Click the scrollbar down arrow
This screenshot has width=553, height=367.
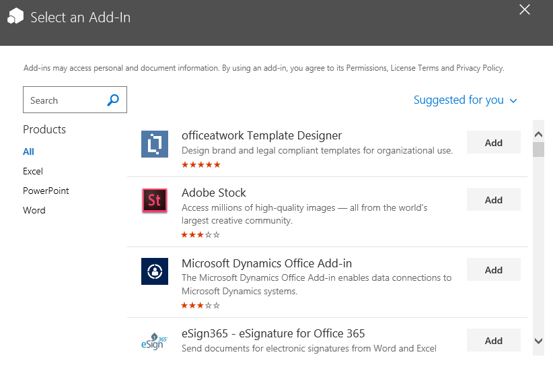[538, 341]
